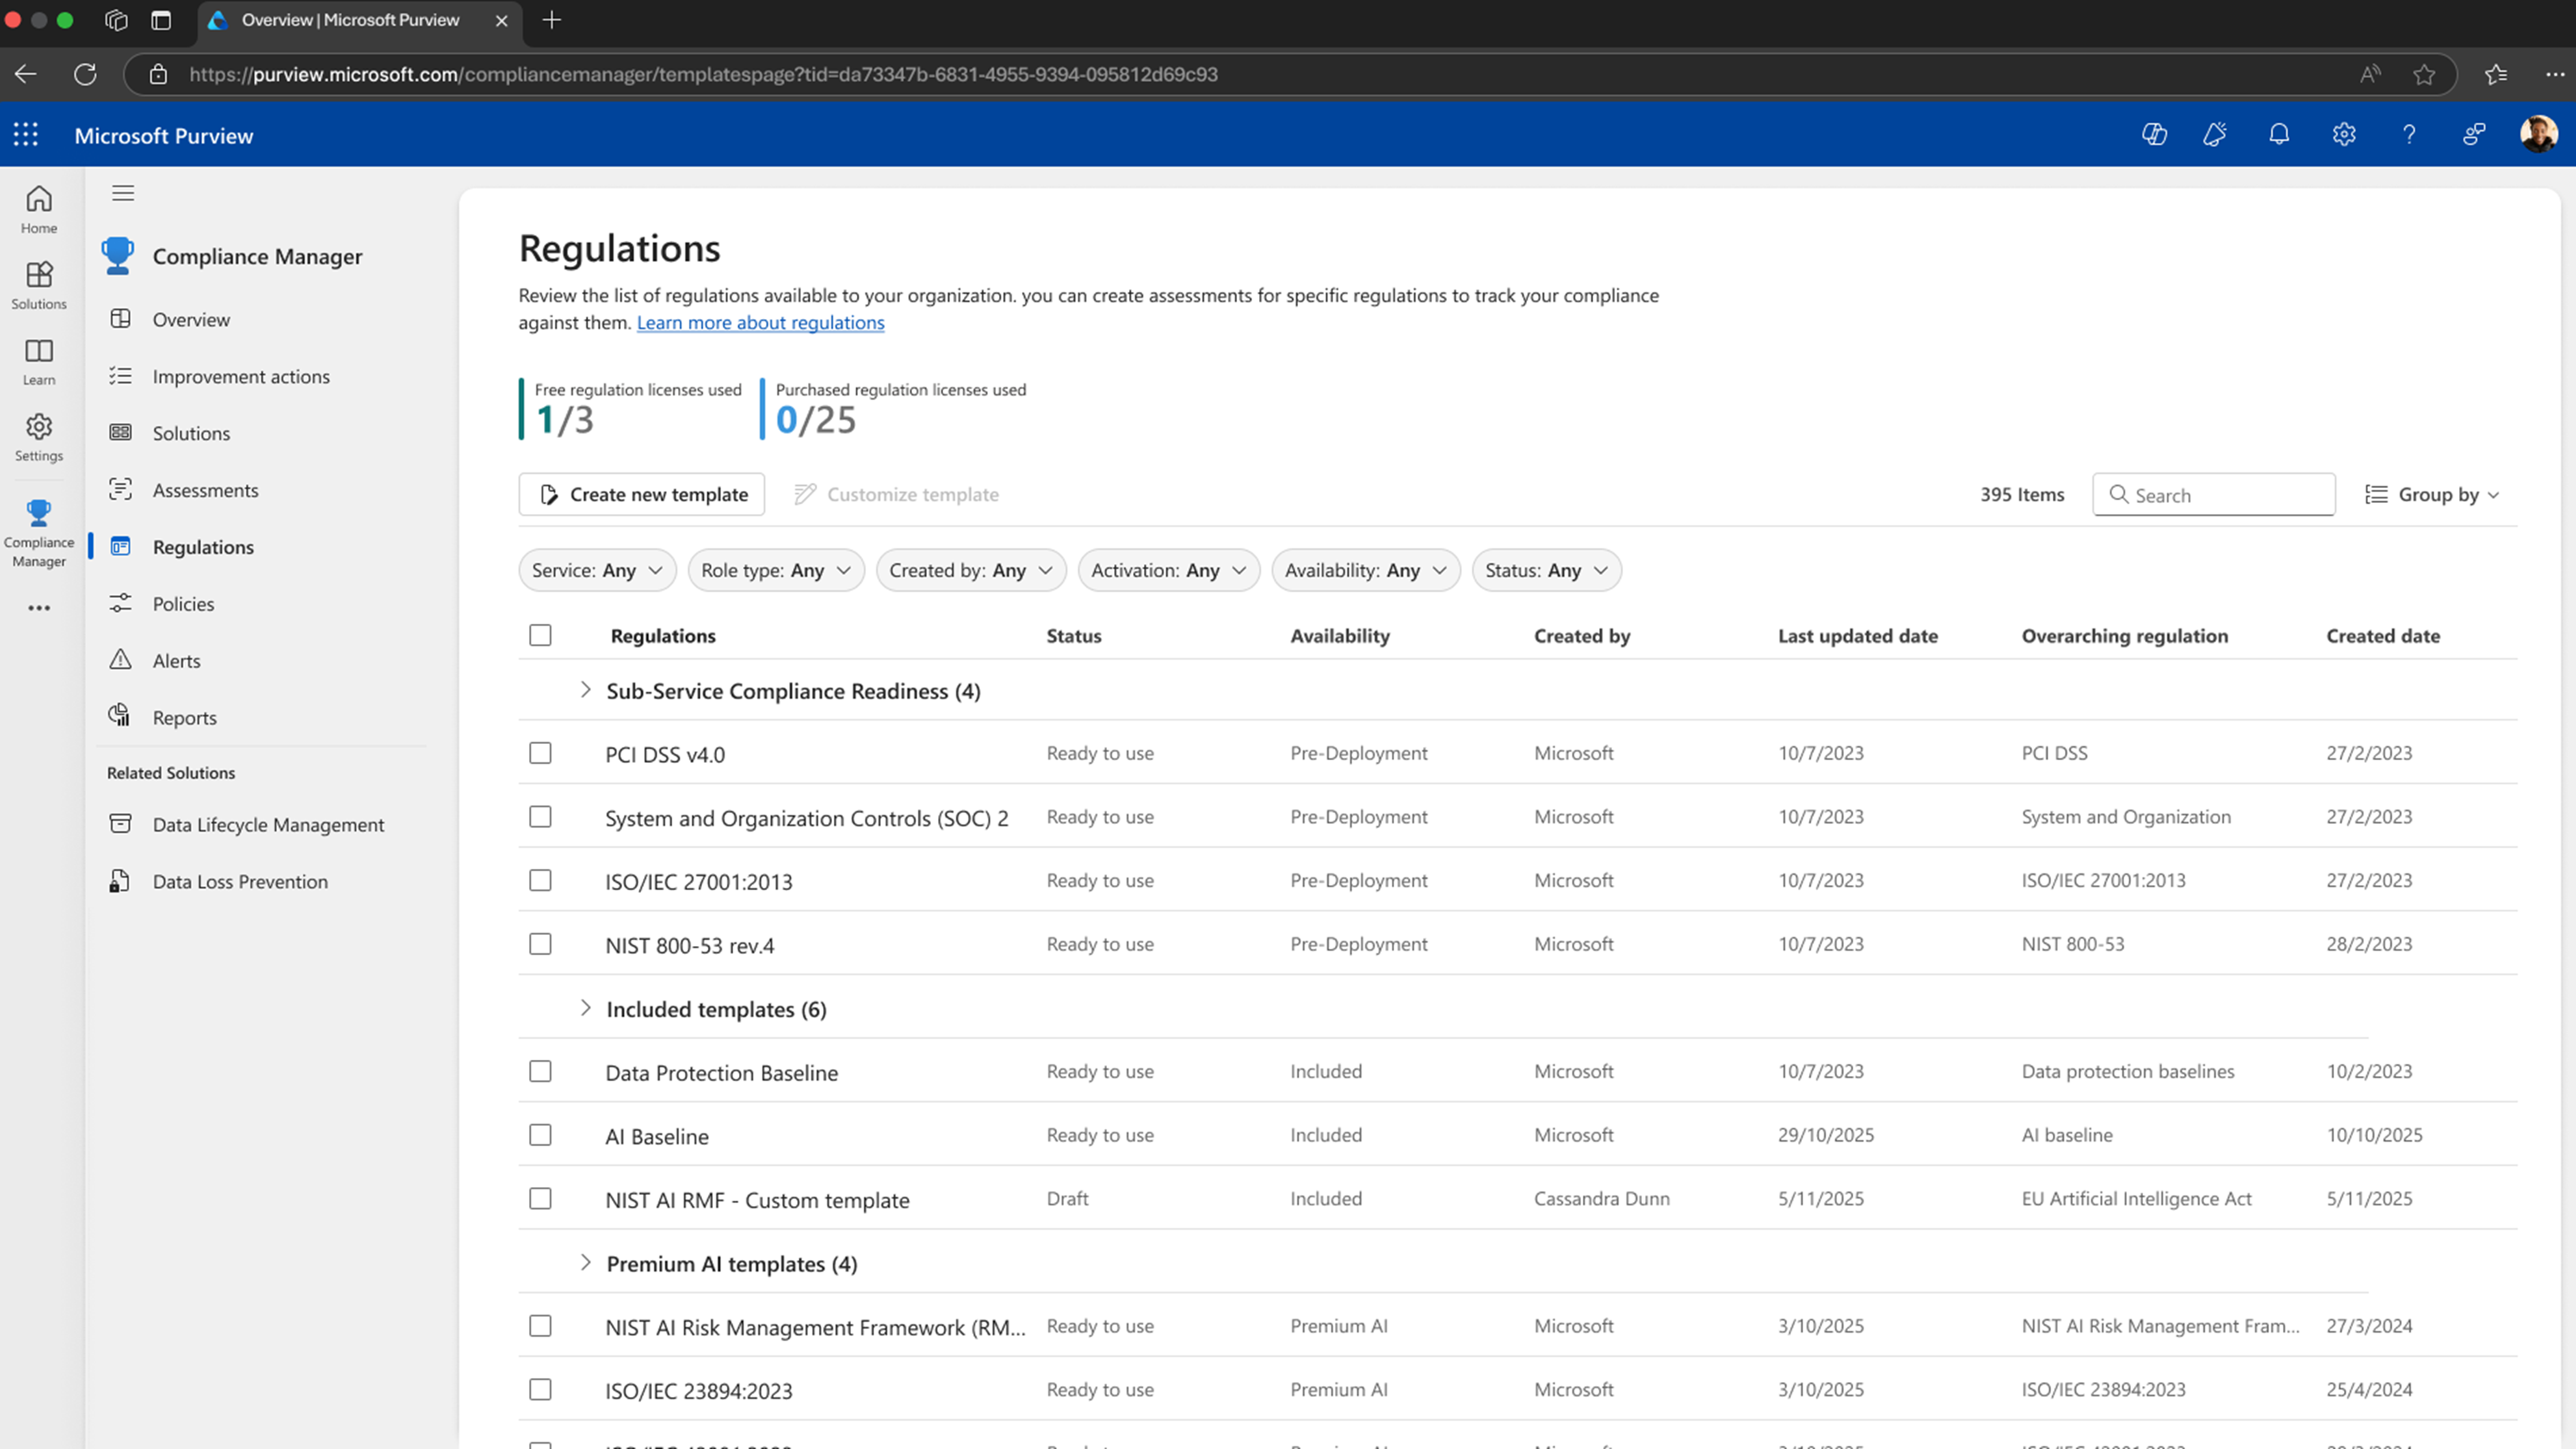Expand the Sub-Service Compliance Readiness (4) group
2576x1449 pixels.
point(585,691)
